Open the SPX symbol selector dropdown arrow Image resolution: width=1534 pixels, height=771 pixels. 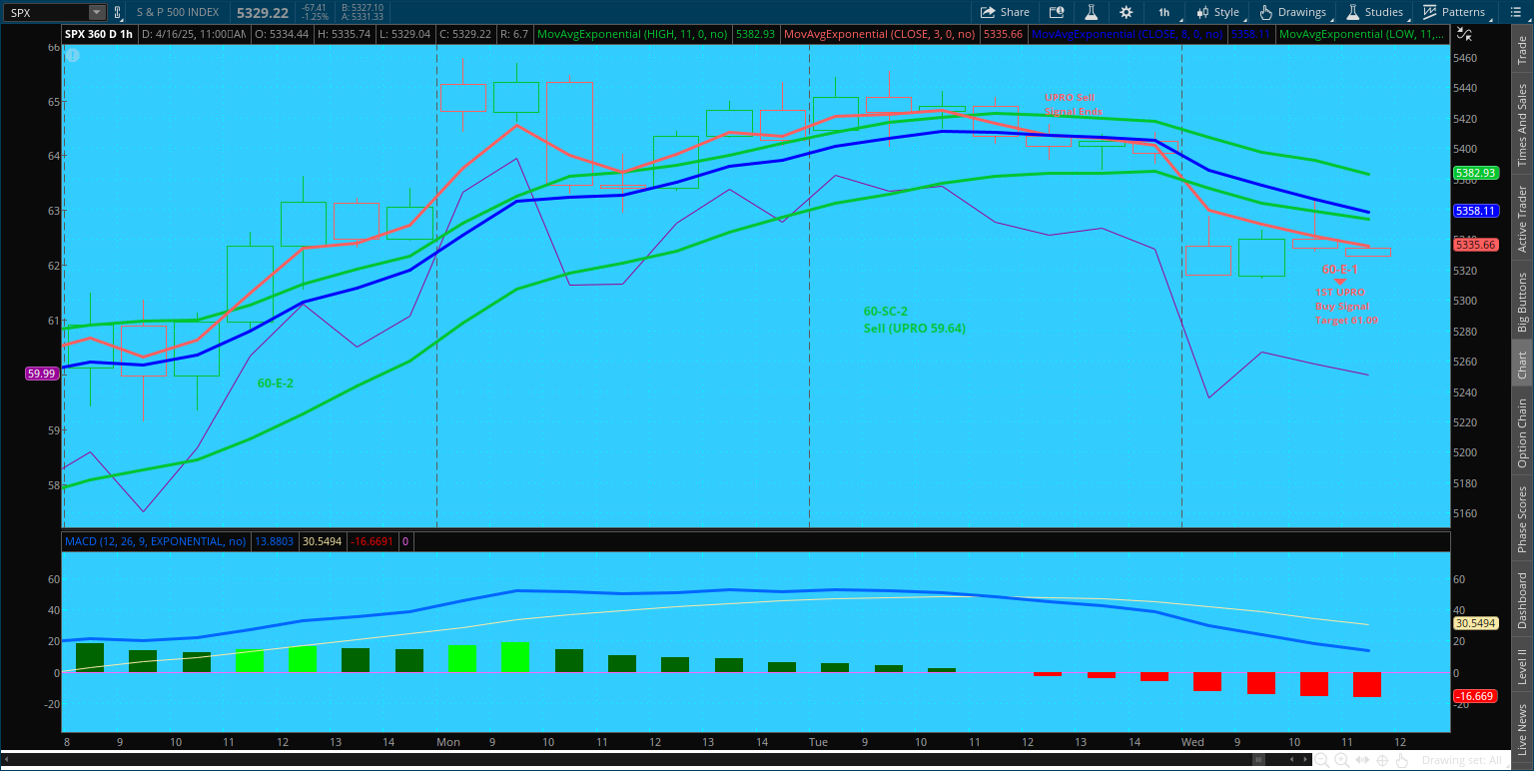pyautogui.click(x=96, y=12)
